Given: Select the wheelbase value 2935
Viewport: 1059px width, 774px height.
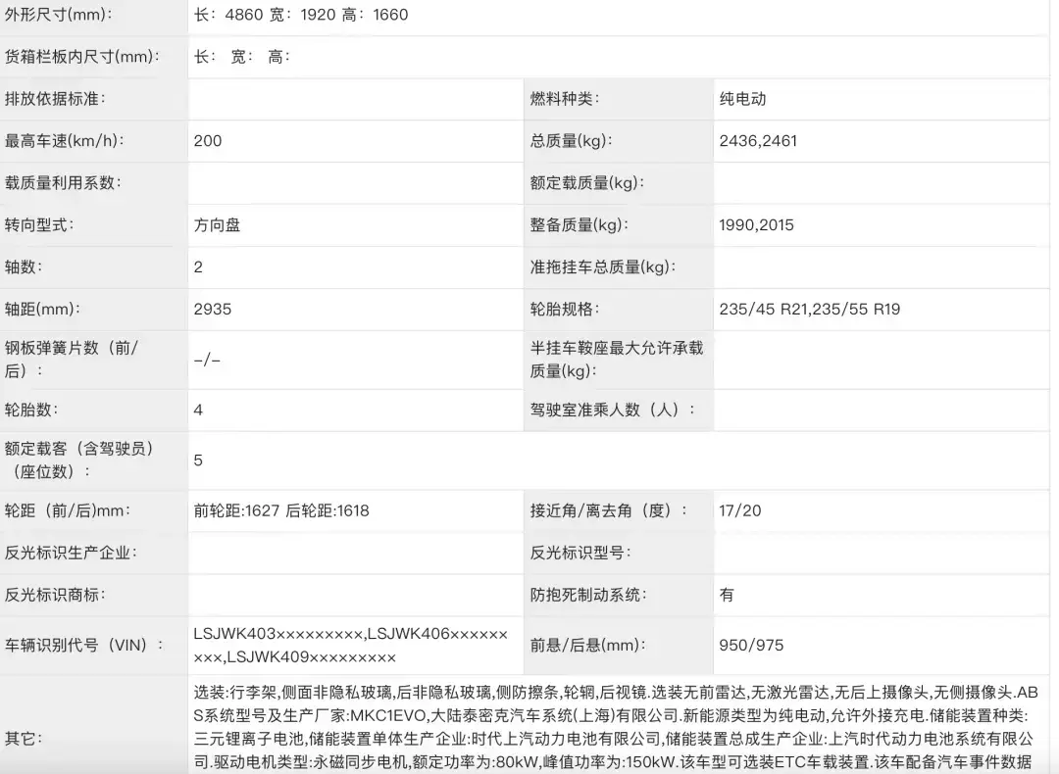Looking at the screenshot, I should [213, 310].
